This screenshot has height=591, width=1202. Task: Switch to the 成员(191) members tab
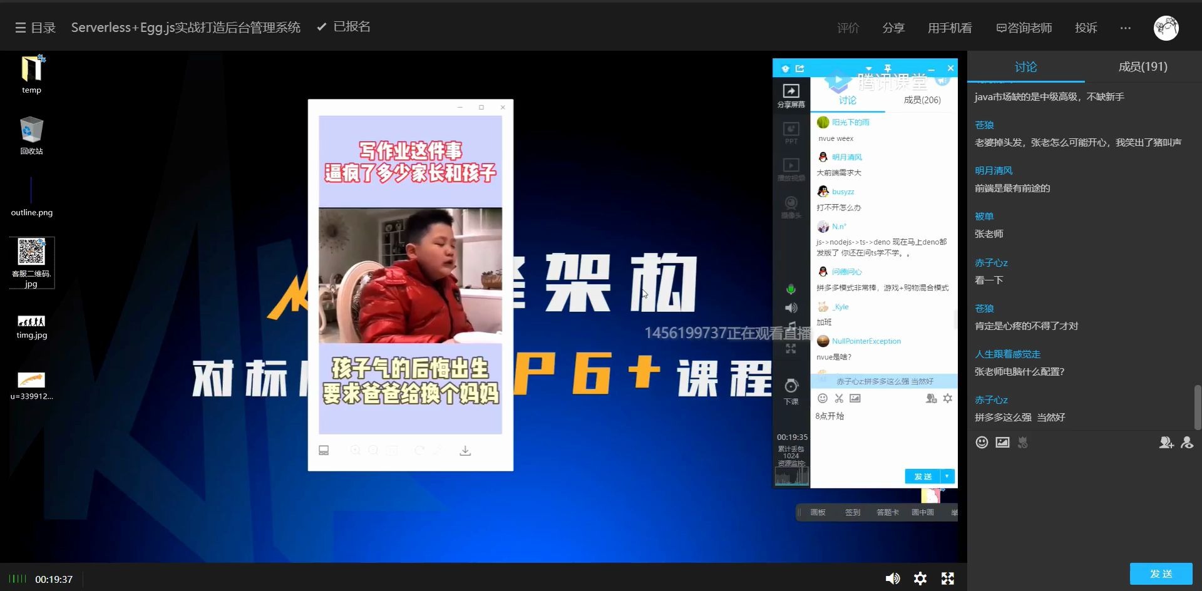[1141, 67]
